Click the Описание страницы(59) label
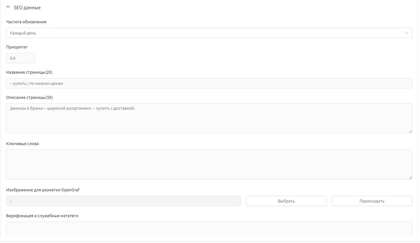 (29, 98)
